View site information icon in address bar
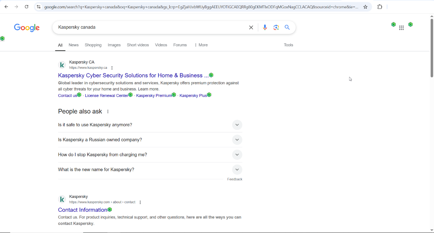 click(39, 7)
